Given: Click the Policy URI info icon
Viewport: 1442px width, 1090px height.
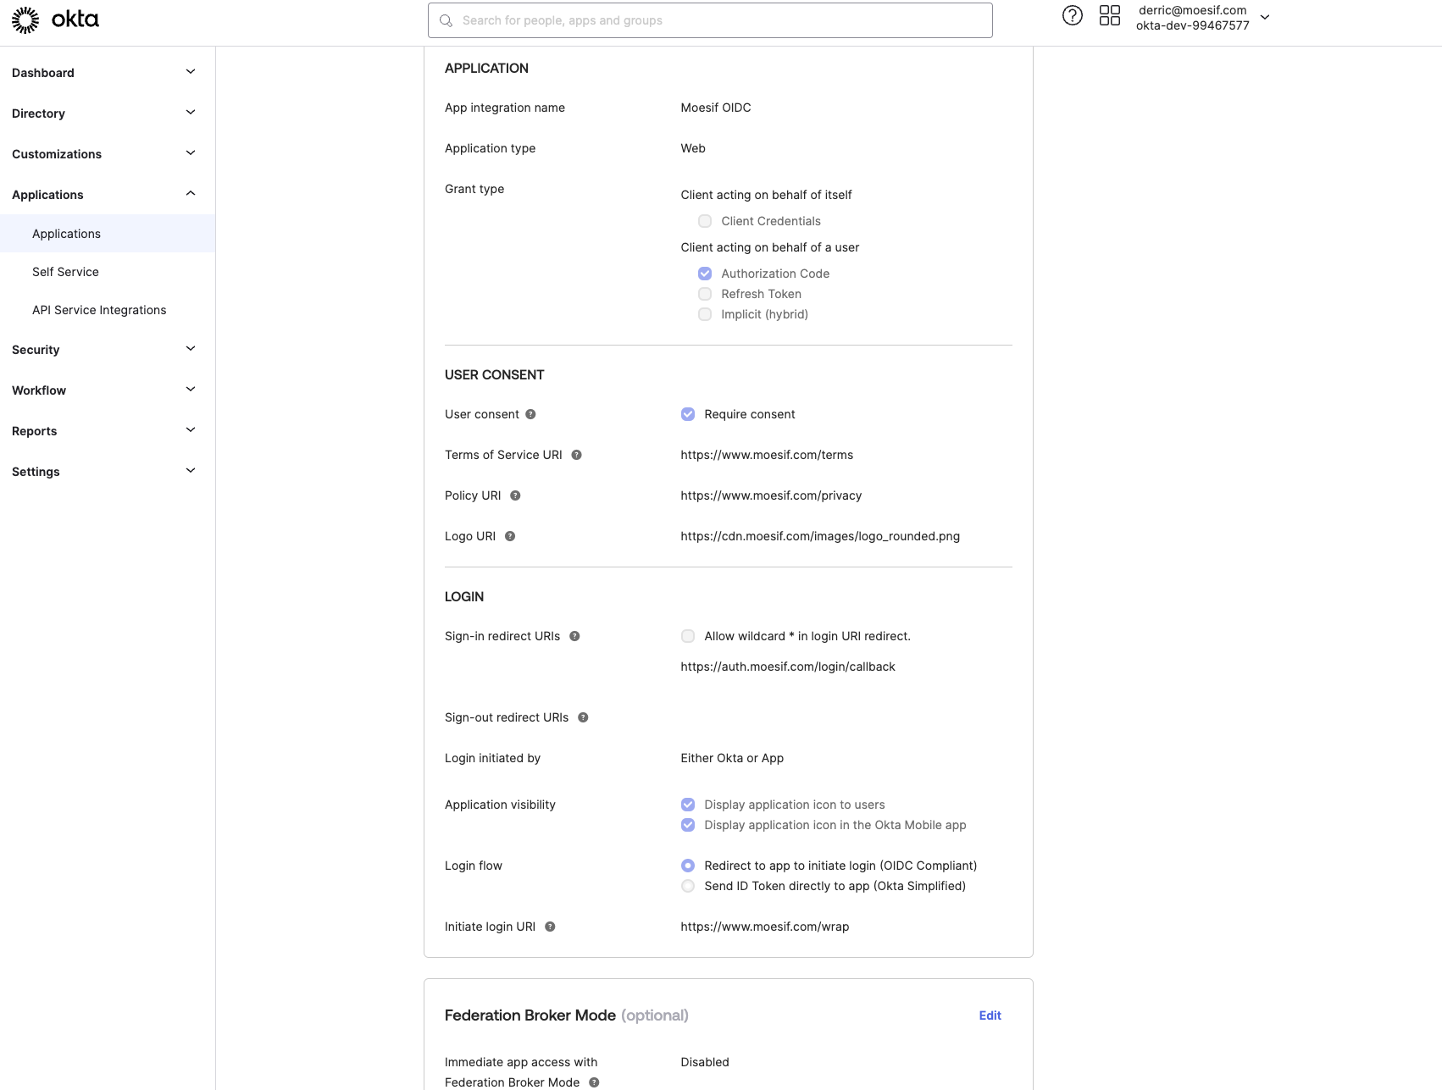Looking at the screenshot, I should 515,495.
